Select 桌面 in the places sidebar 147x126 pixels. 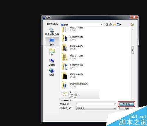point(52,42)
